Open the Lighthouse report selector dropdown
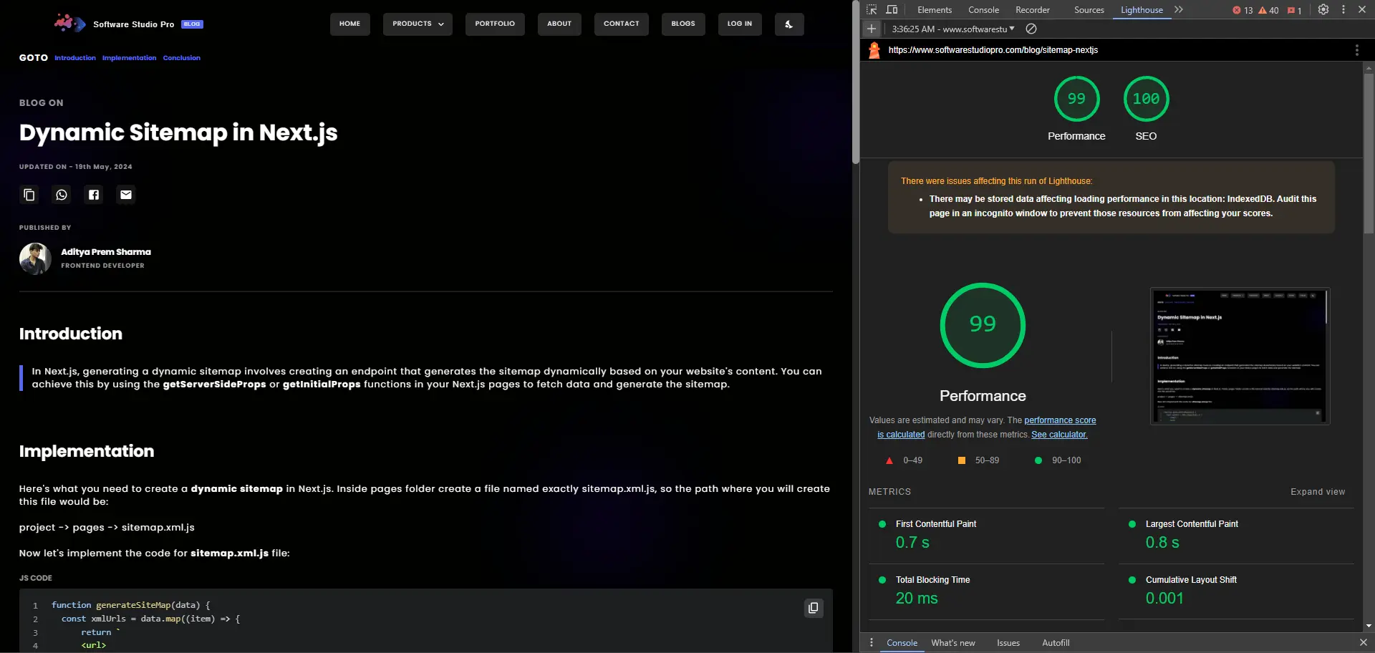 [953, 29]
